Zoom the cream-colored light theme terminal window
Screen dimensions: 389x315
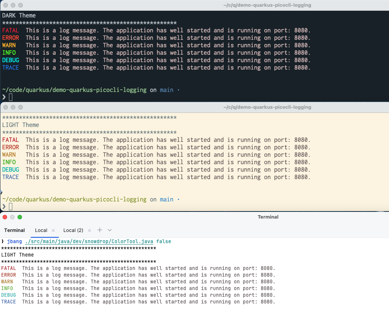point(20,107)
